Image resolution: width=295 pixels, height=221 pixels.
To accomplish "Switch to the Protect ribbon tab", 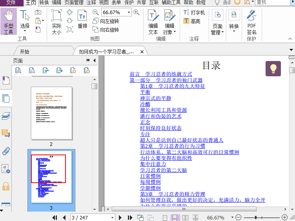I will click(x=129, y=2).
